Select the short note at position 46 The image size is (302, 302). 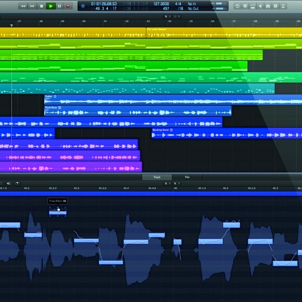[178, 242]
